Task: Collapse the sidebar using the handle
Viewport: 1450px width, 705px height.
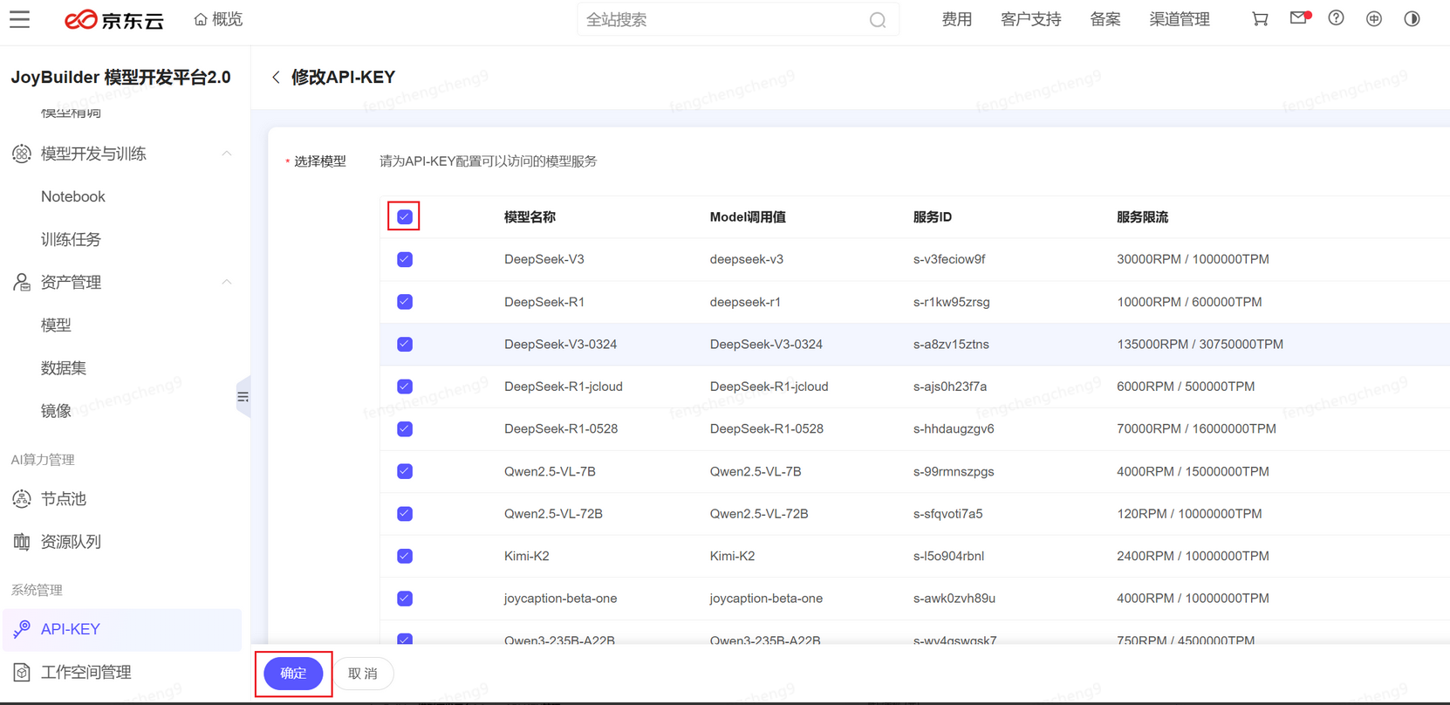Action: tap(243, 397)
